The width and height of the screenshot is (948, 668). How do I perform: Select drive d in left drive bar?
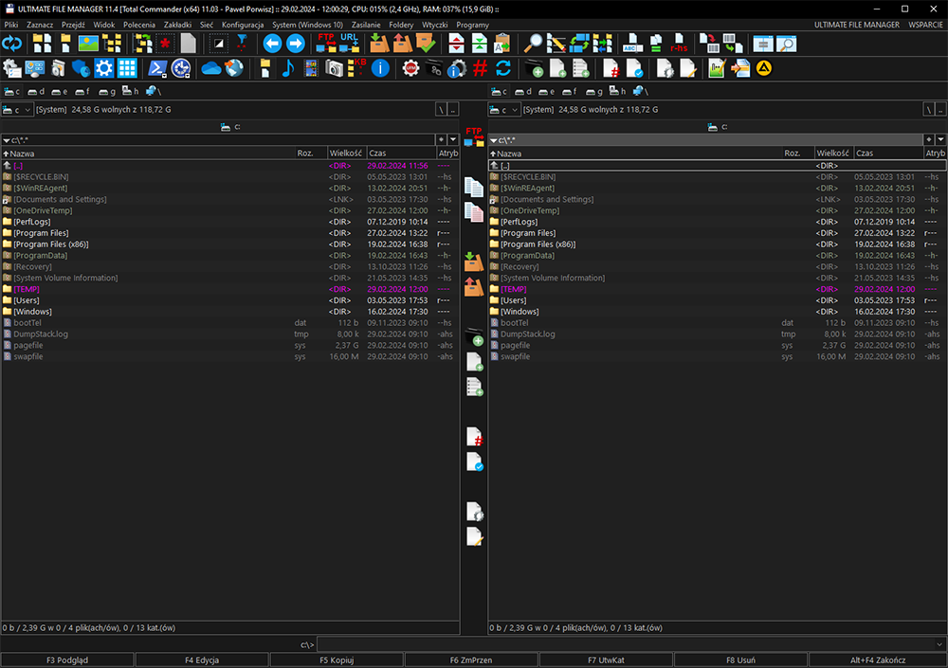pos(36,91)
